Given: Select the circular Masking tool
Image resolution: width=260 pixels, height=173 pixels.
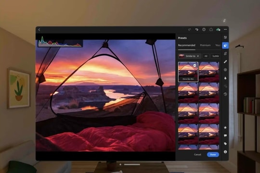Looking at the screenshot, I should click(x=225, y=70).
